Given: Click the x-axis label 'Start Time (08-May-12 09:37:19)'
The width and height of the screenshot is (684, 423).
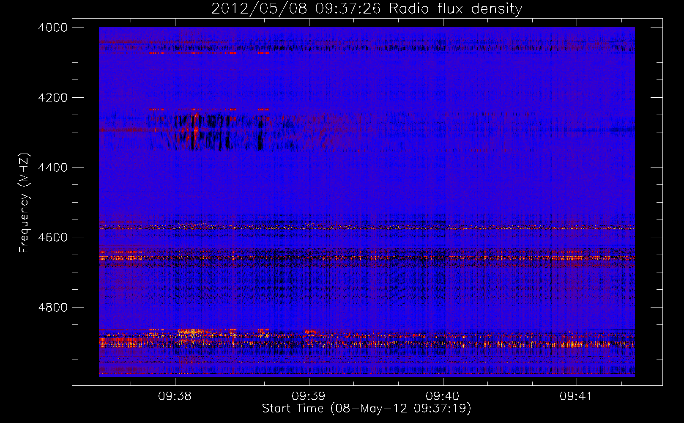Looking at the screenshot, I should point(367,409).
